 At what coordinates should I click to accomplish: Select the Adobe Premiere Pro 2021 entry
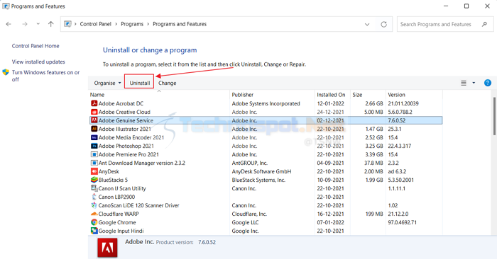266,154
